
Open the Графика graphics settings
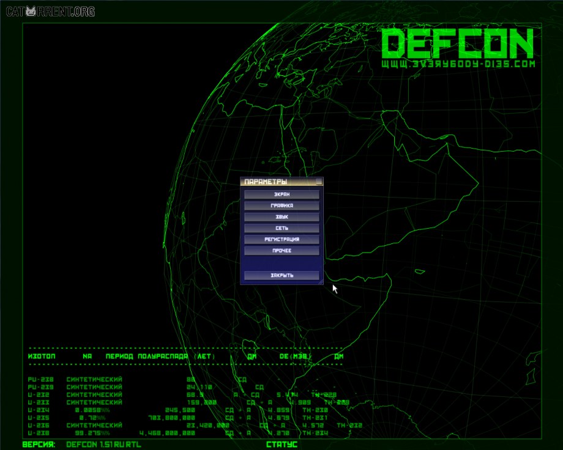click(x=281, y=205)
